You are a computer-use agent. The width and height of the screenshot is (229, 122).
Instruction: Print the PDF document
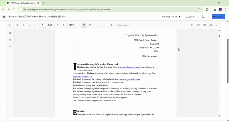(211, 25)
